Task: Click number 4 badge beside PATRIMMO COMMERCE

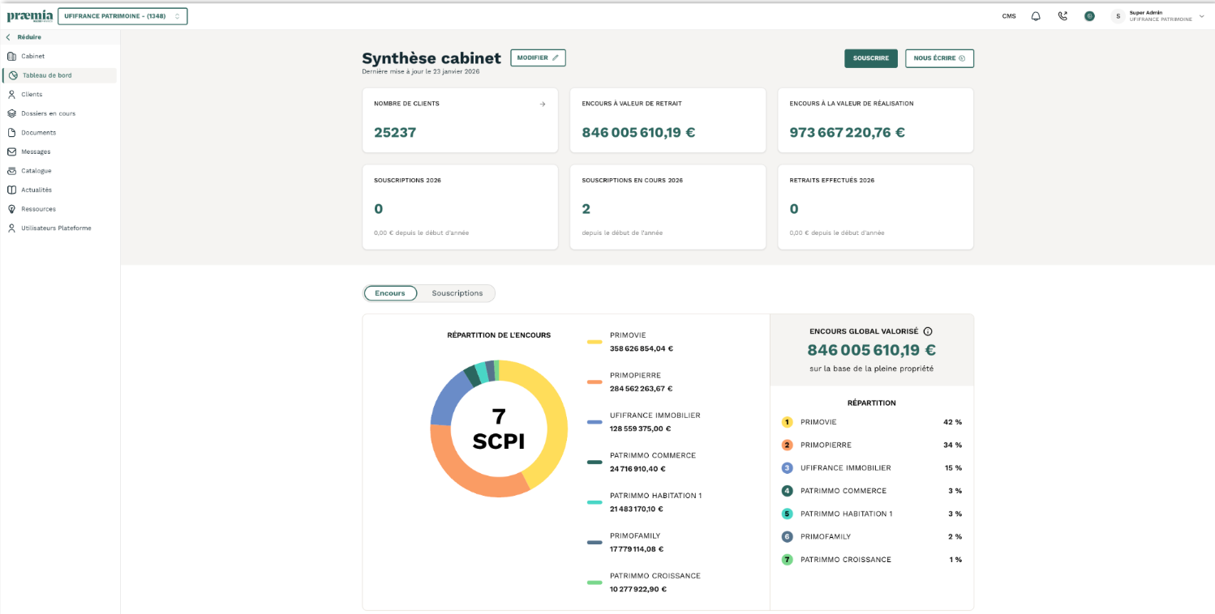Action: pos(787,491)
